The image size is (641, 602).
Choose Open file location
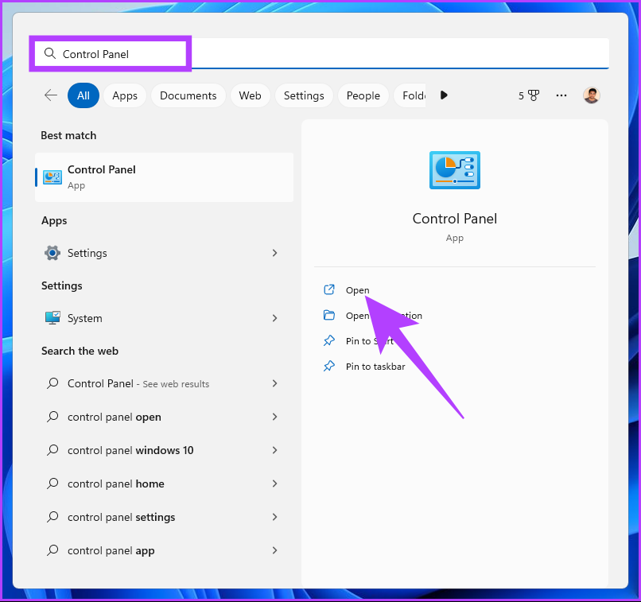[384, 316]
